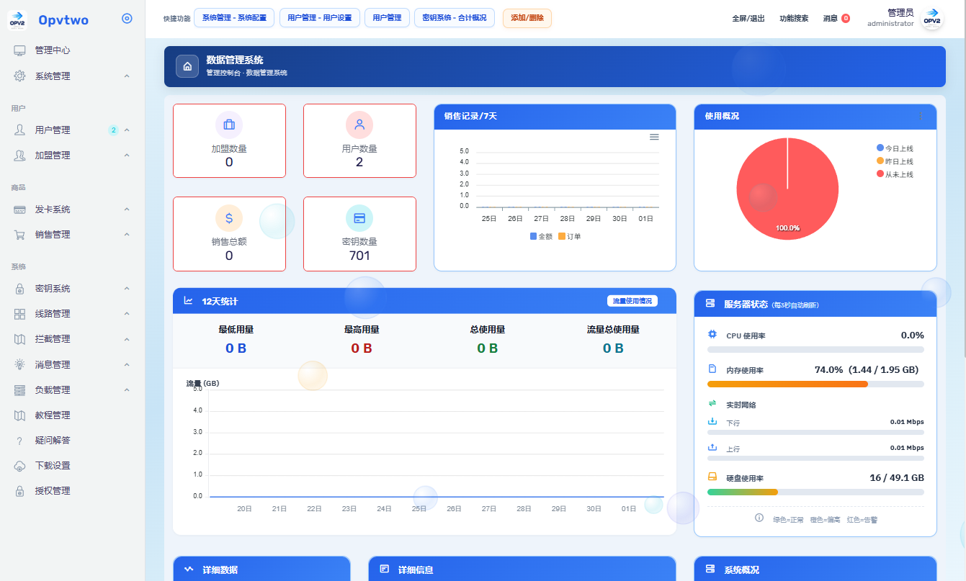Click the briefcase icon on 加盟数量 card
The width and height of the screenshot is (966, 581).
229,125
